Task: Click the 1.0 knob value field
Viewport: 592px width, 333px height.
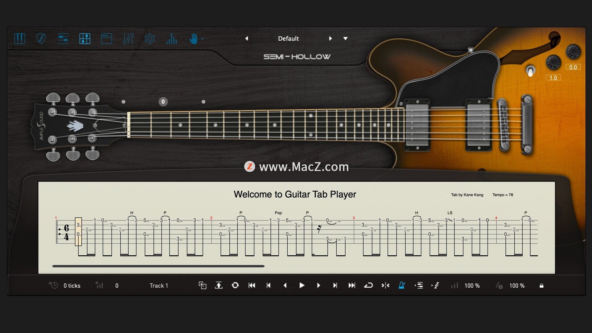Action: 553,78
